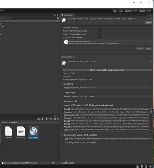Uncheck Force Arbitrary Batch Size
This screenshot has height=168, width=154.
[100, 31]
